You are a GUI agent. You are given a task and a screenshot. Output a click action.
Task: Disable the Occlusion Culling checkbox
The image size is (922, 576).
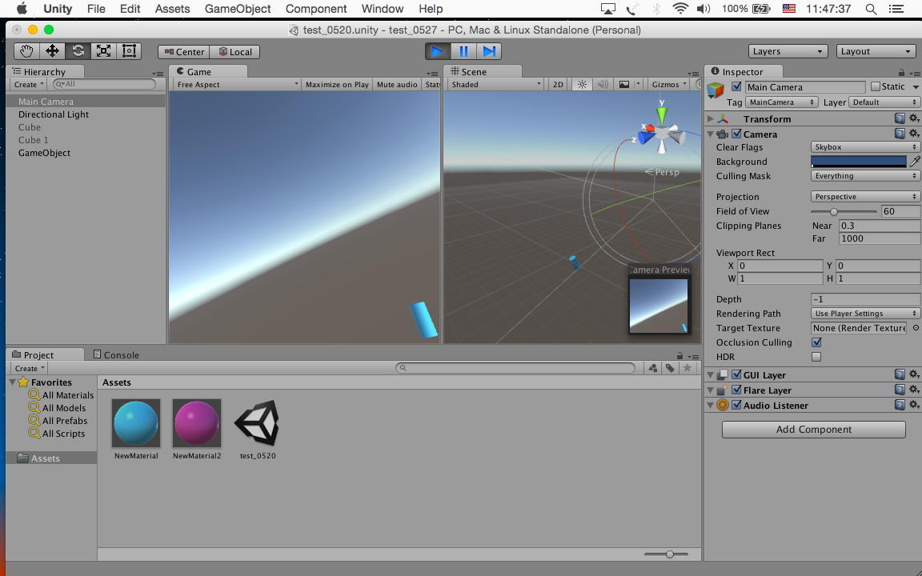click(816, 342)
